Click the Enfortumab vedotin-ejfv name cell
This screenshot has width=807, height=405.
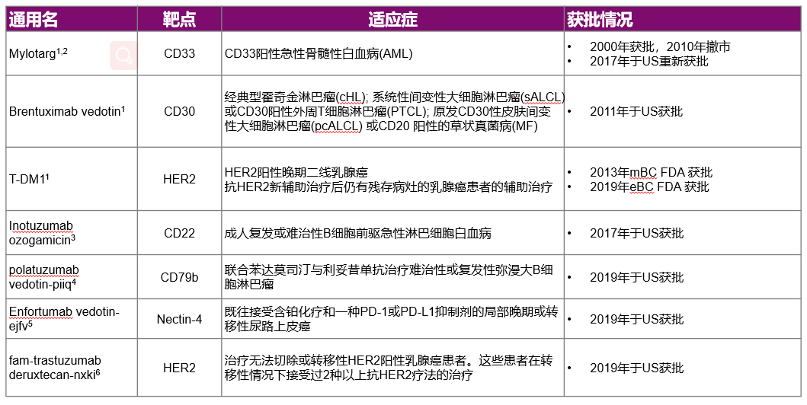pyautogui.click(x=72, y=319)
